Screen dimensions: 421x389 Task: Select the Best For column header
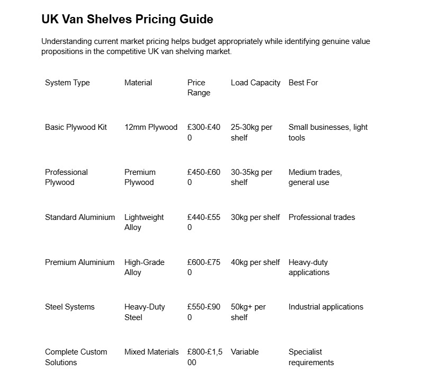[x=303, y=83]
